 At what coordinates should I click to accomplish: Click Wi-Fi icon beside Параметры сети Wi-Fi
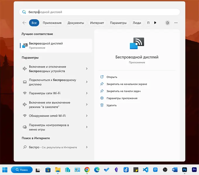click(25, 93)
